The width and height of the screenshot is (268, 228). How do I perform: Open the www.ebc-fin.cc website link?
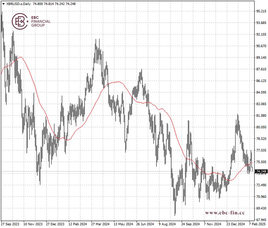pos(225,213)
